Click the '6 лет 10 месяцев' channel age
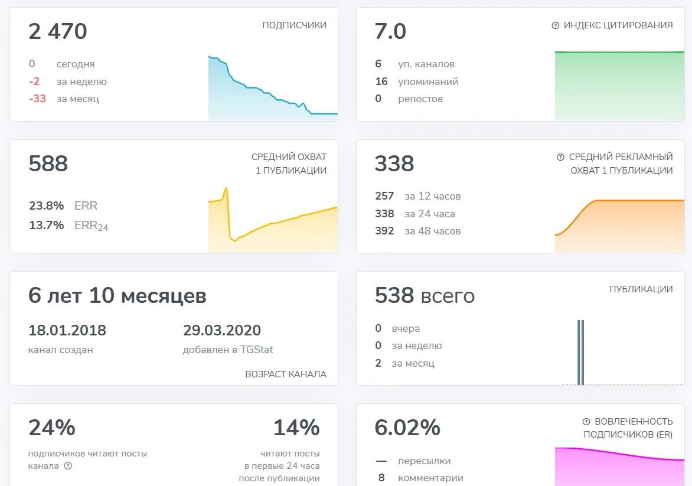692x486 pixels. click(x=117, y=295)
